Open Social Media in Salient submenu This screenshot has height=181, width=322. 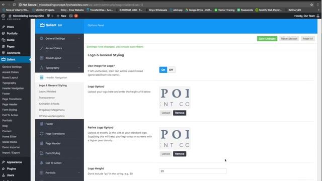[10, 142]
